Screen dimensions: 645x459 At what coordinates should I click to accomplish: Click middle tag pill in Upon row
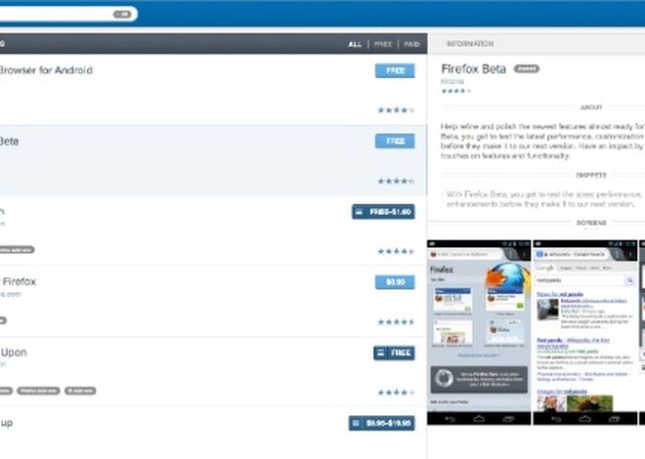coord(38,391)
